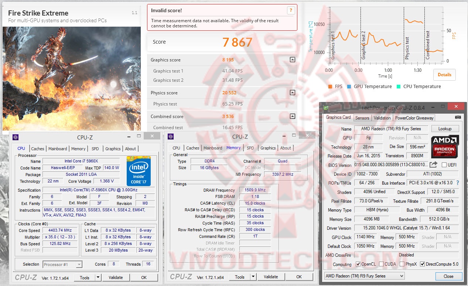
Task: Open Validation tab in GPU-Z
Action: [x=382, y=118]
